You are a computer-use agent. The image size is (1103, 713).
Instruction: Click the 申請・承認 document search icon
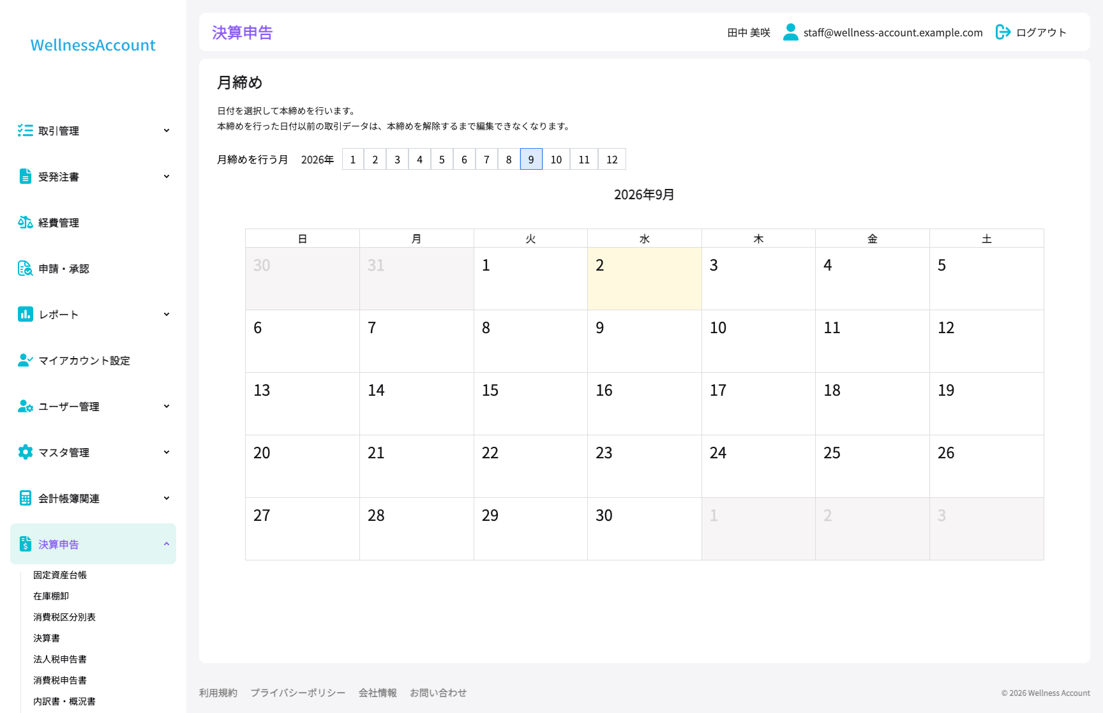[26, 269]
